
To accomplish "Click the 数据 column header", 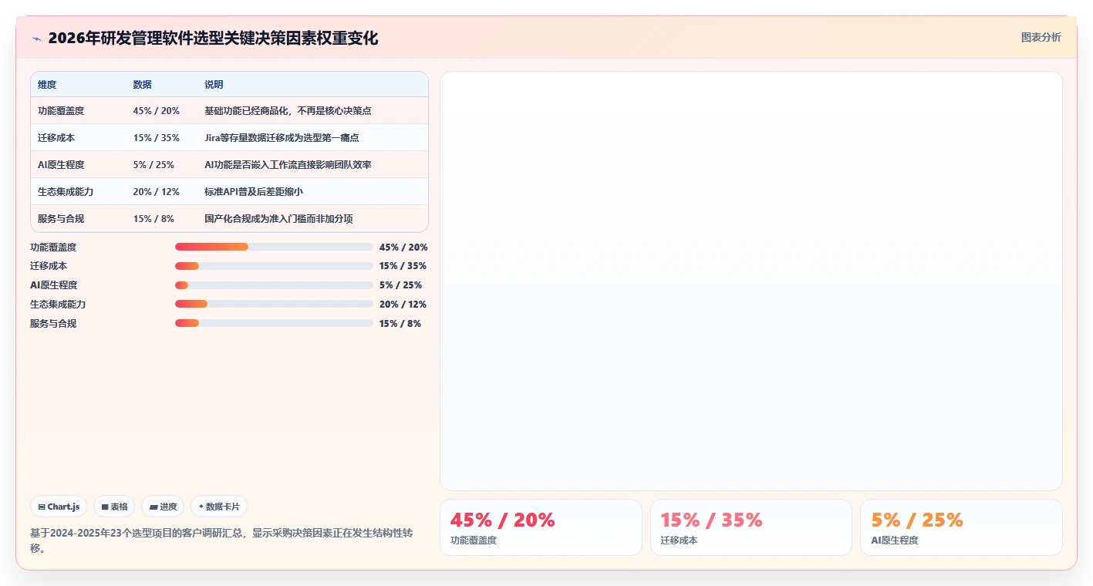I will click(142, 85).
